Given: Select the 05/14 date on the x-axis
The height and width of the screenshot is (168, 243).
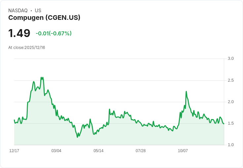Looking at the screenshot, I should (x=98, y=151).
